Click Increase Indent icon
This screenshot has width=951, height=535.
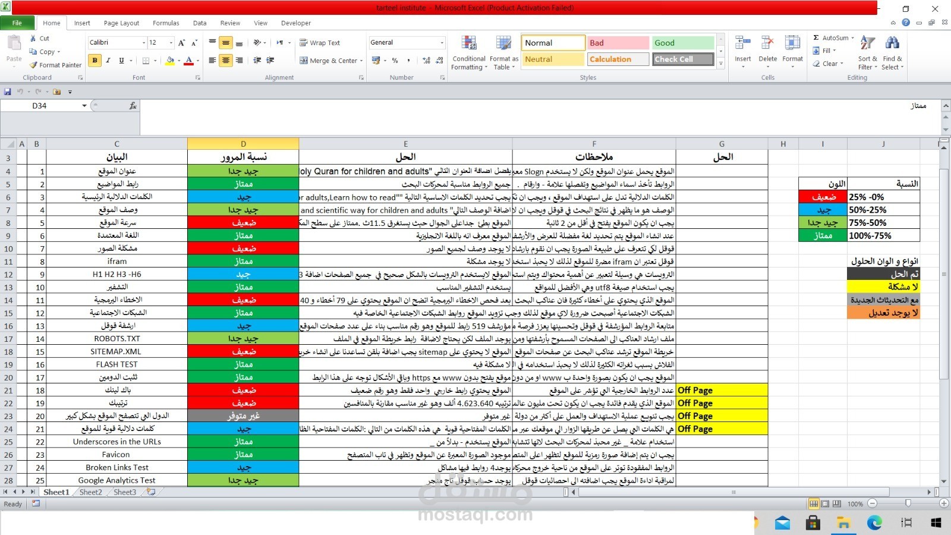tap(270, 60)
